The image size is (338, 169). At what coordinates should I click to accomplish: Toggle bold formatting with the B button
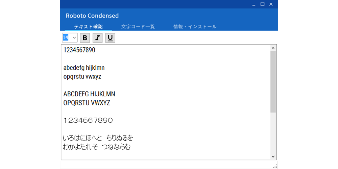point(85,38)
